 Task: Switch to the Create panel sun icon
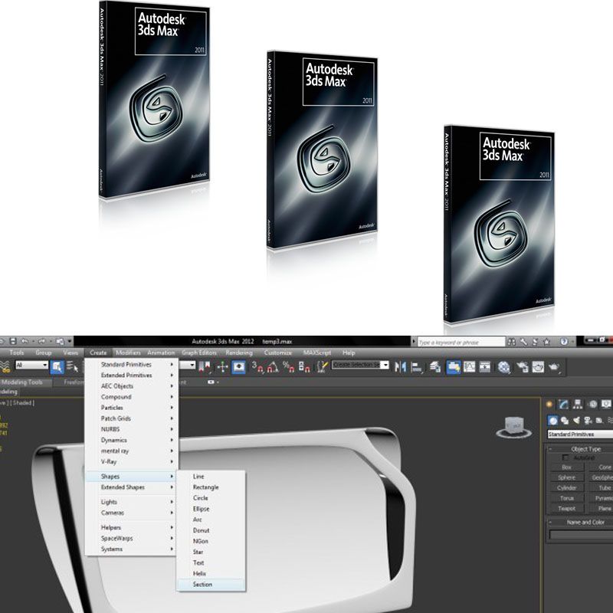[549, 405]
